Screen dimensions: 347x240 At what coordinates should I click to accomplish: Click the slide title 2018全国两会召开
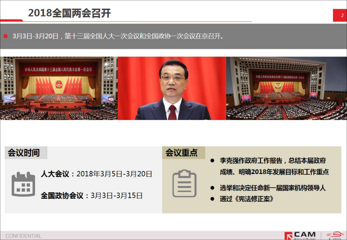[x=69, y=13]
